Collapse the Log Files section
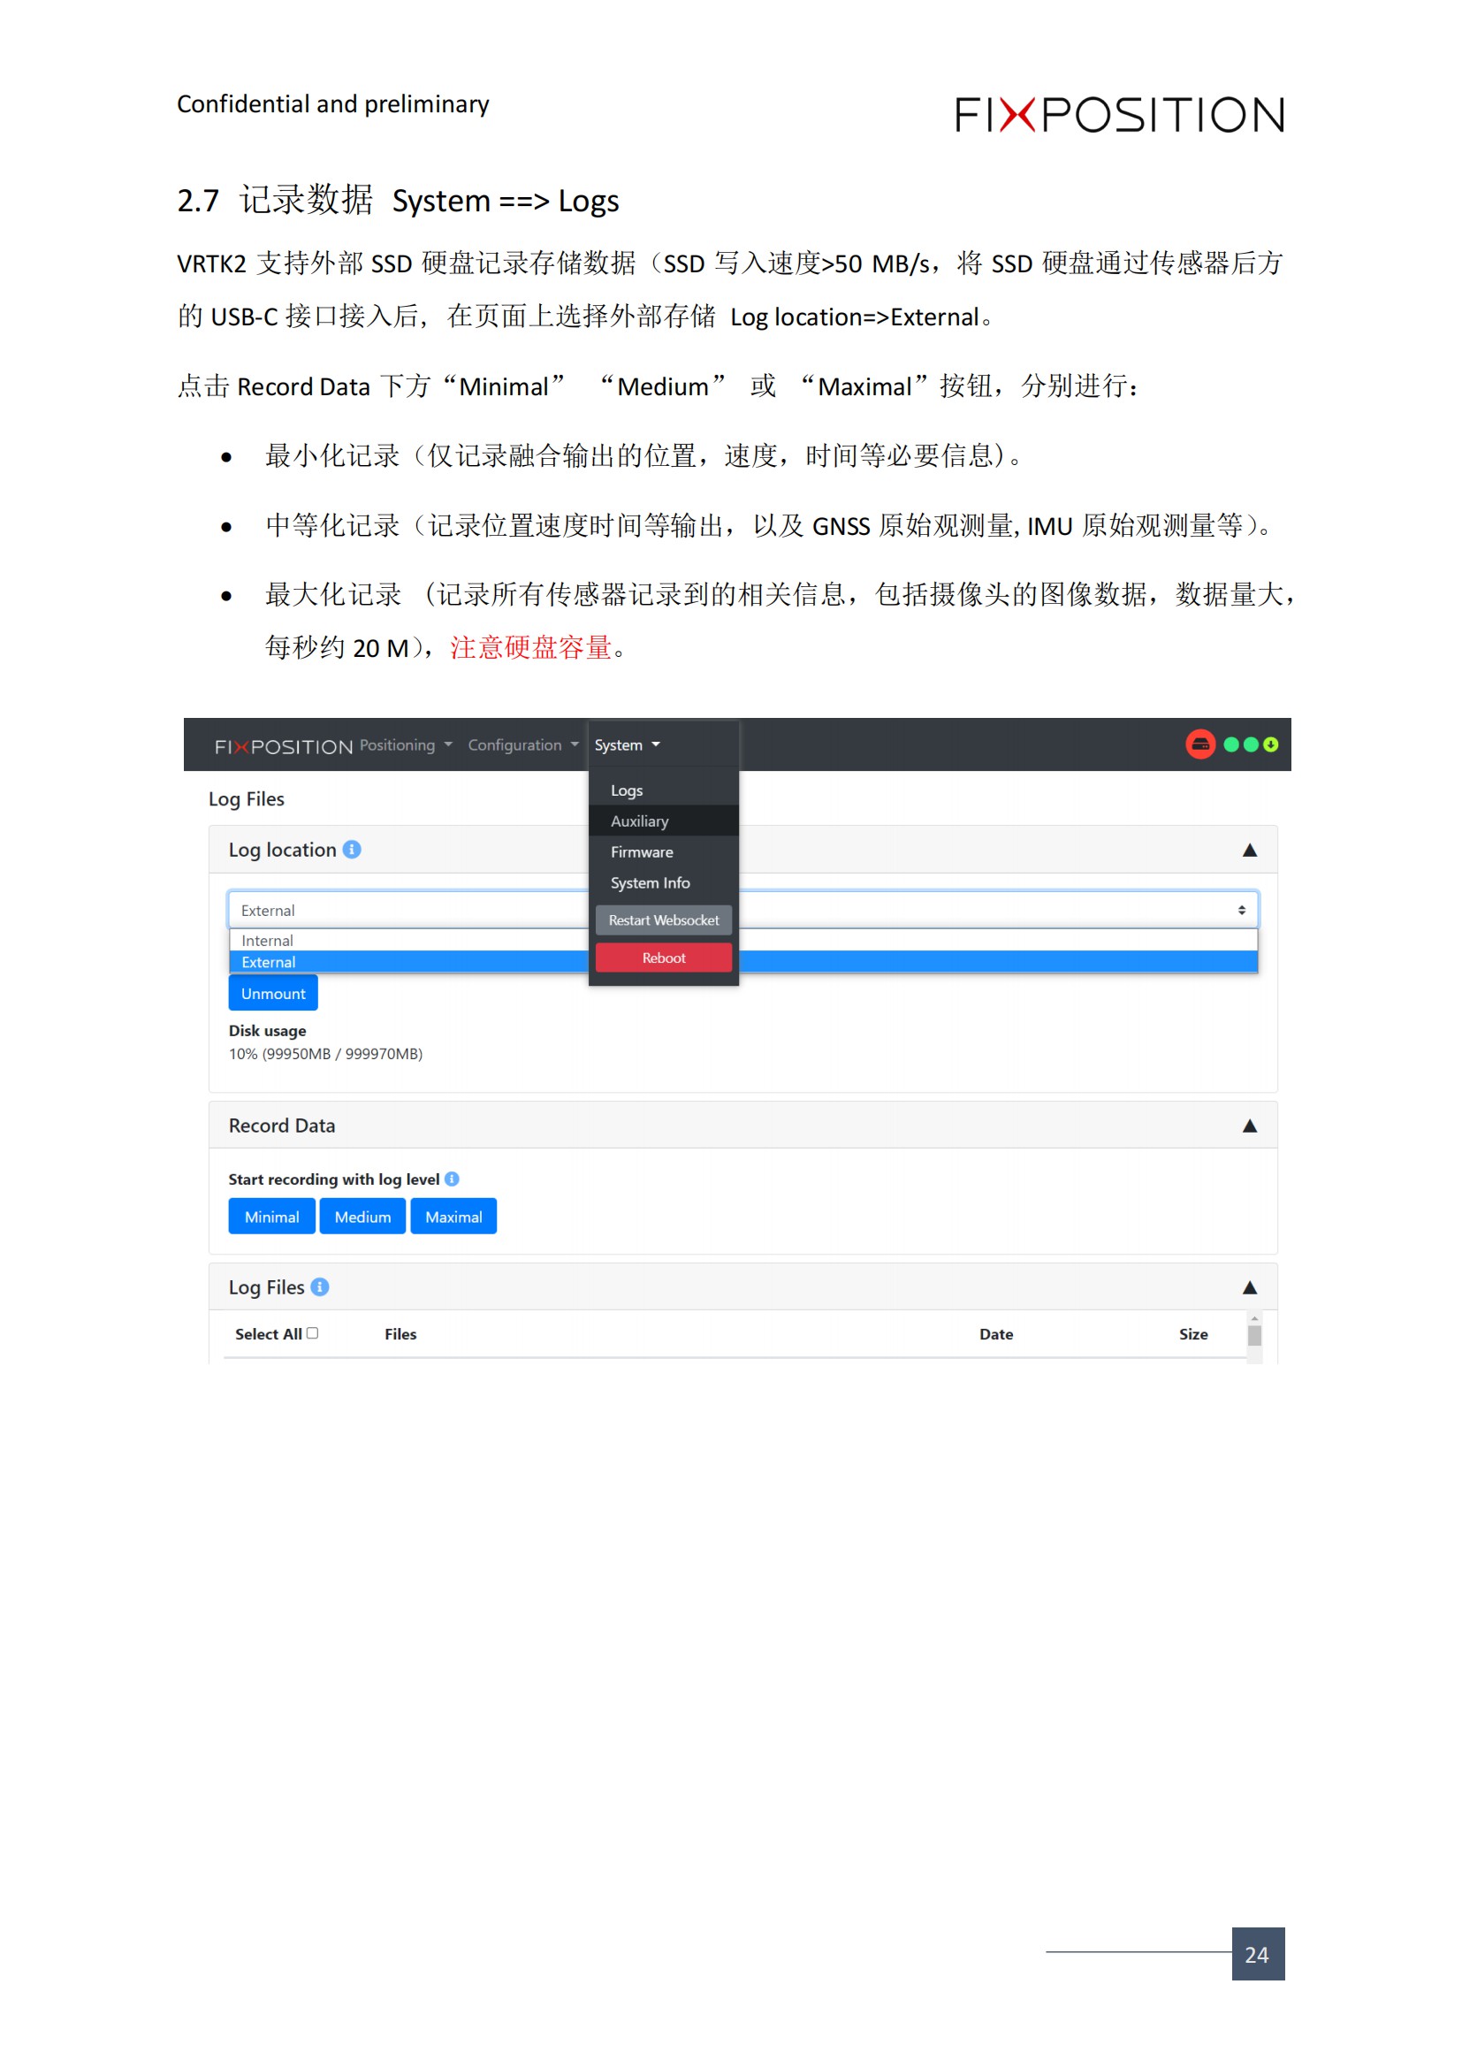Viewport: 1462px width, 2068px height. coord(1251,1287)
